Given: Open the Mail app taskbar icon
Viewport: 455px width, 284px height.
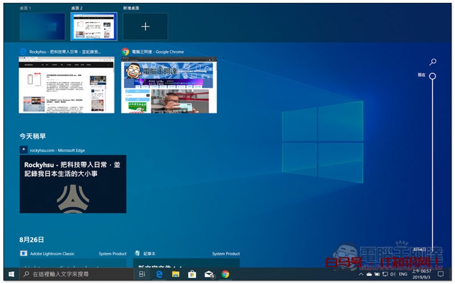Looking at the screenshot, I should coord(209,274).
